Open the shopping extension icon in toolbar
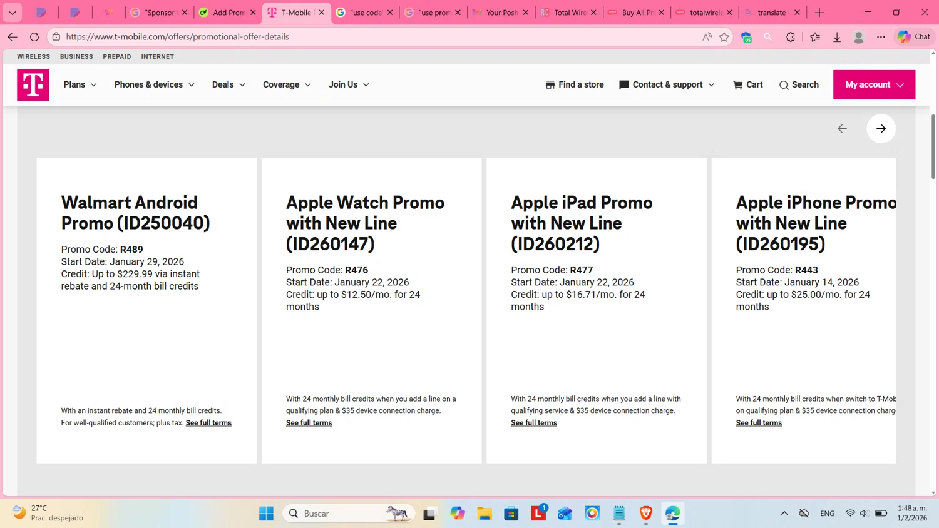 click(x=746, y=37)
